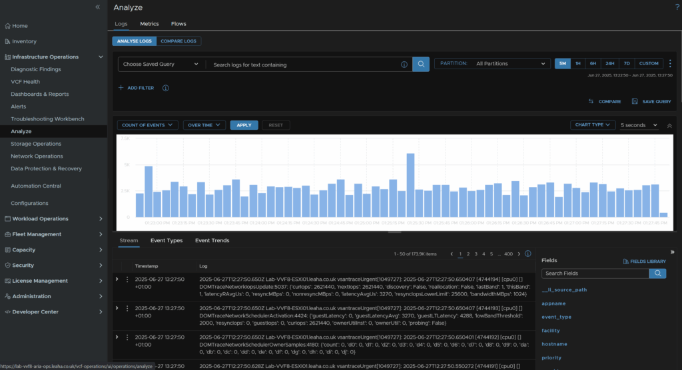The height and width of the screenshot is (370, 682).
Task: Select the 1H time range
Action: coord(578,63)
